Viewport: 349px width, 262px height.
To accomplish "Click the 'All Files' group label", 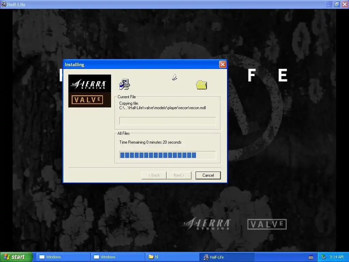I will (123, 133).
